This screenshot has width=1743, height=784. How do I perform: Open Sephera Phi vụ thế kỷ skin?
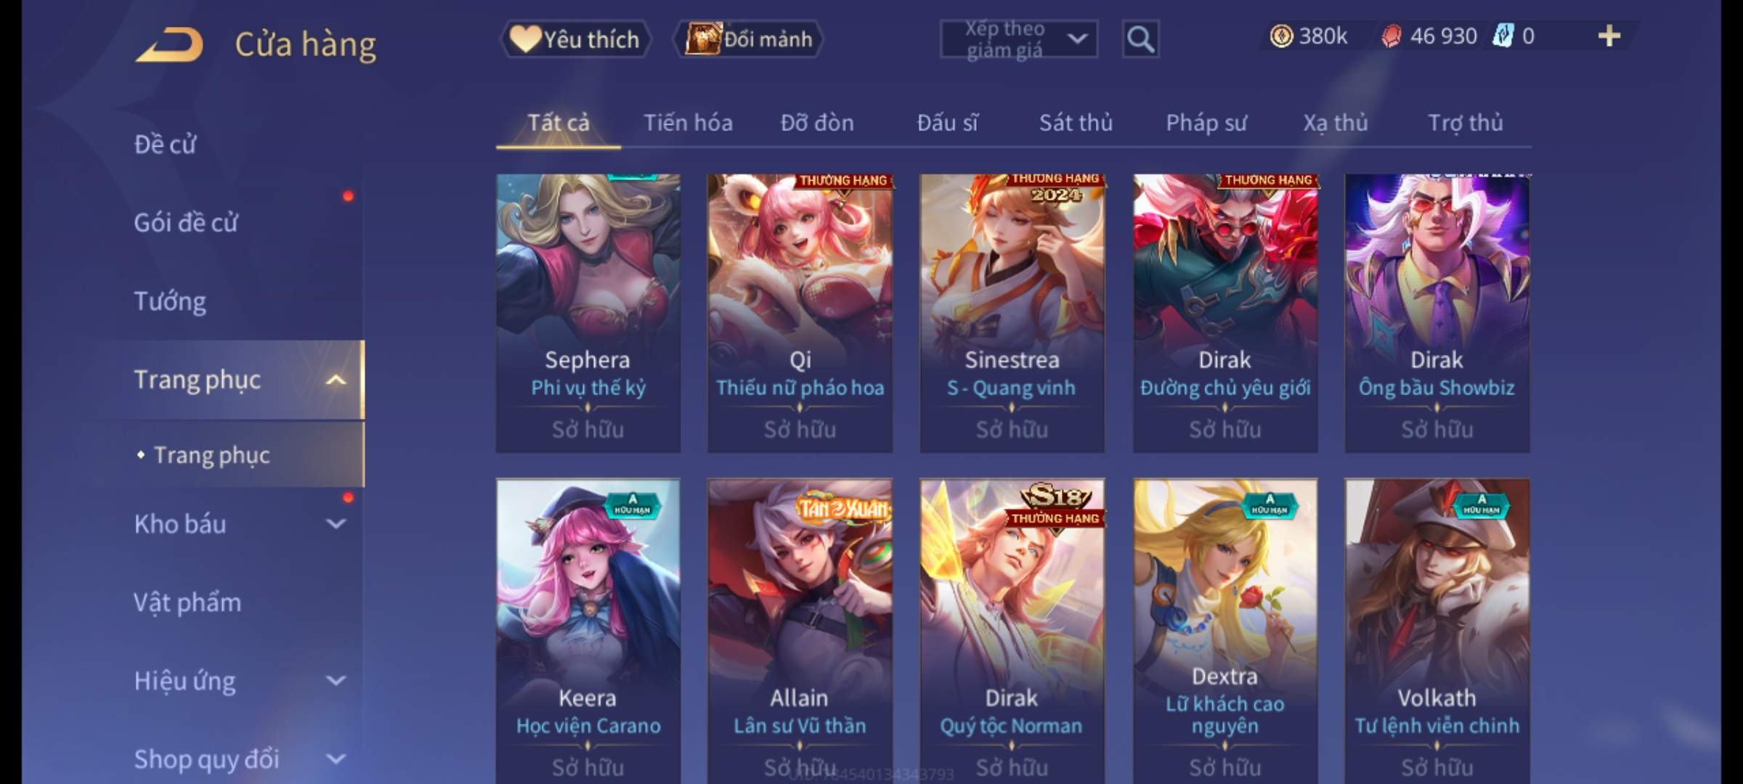tap(588, 313)
